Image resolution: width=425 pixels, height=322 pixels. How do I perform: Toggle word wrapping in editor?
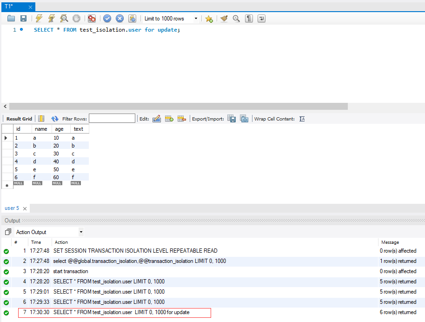261,19
